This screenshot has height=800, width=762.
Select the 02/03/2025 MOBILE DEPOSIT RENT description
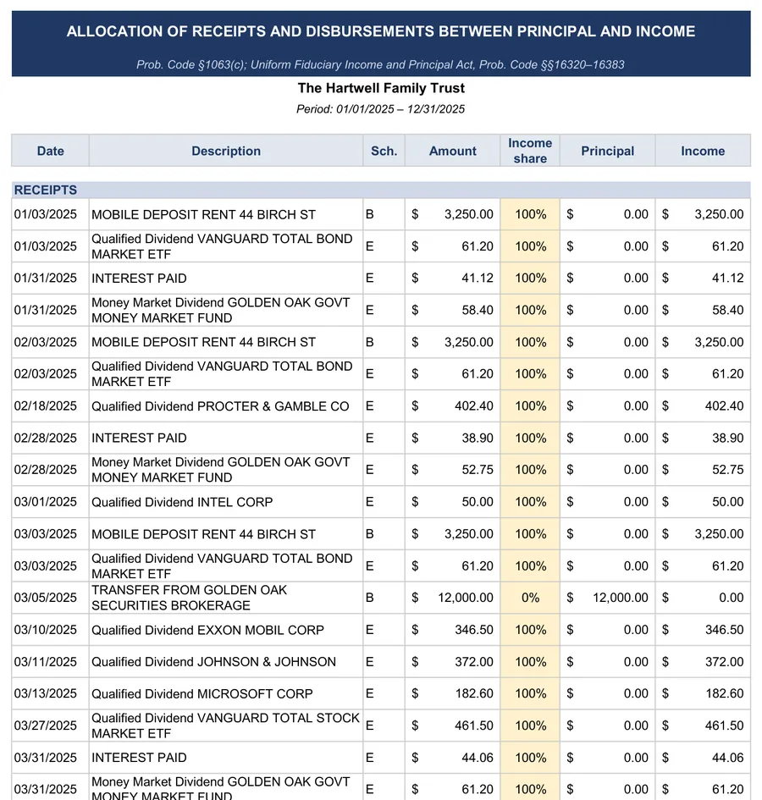[x=204, y=342]
